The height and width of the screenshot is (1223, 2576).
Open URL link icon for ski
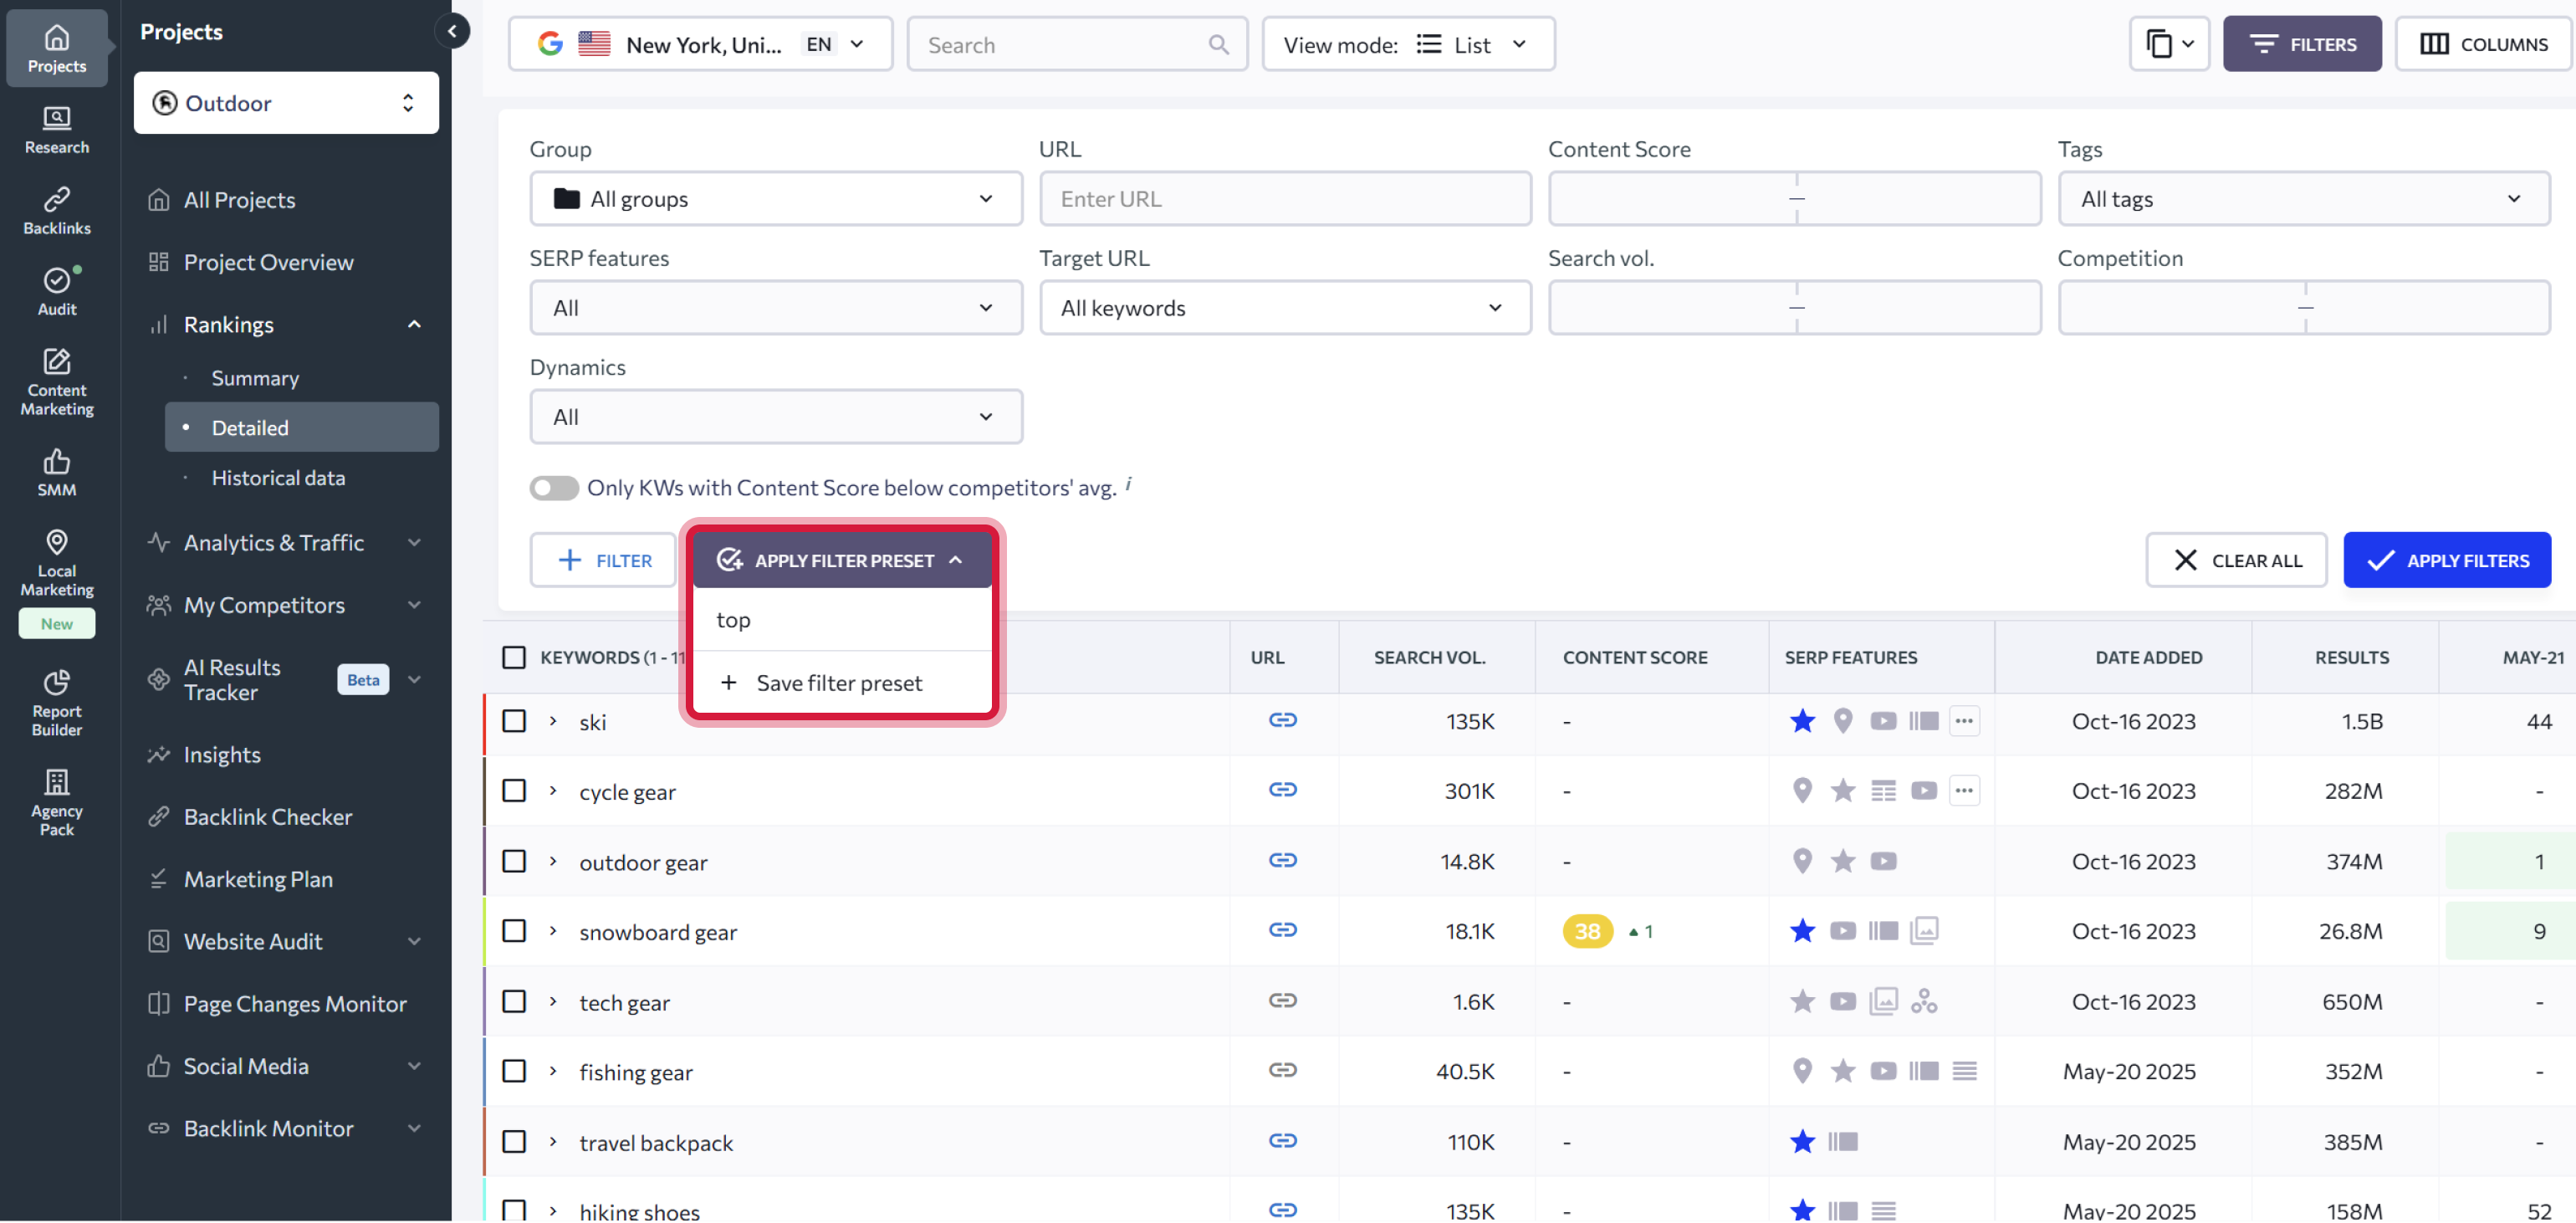tap(1283, 721)
